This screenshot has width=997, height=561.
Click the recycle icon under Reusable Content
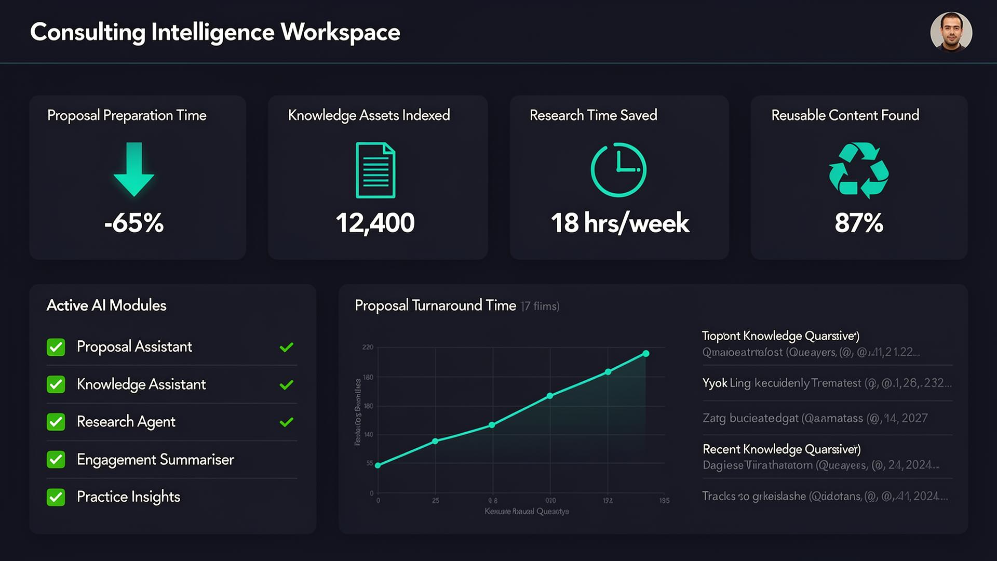click(x=859, y=170)
